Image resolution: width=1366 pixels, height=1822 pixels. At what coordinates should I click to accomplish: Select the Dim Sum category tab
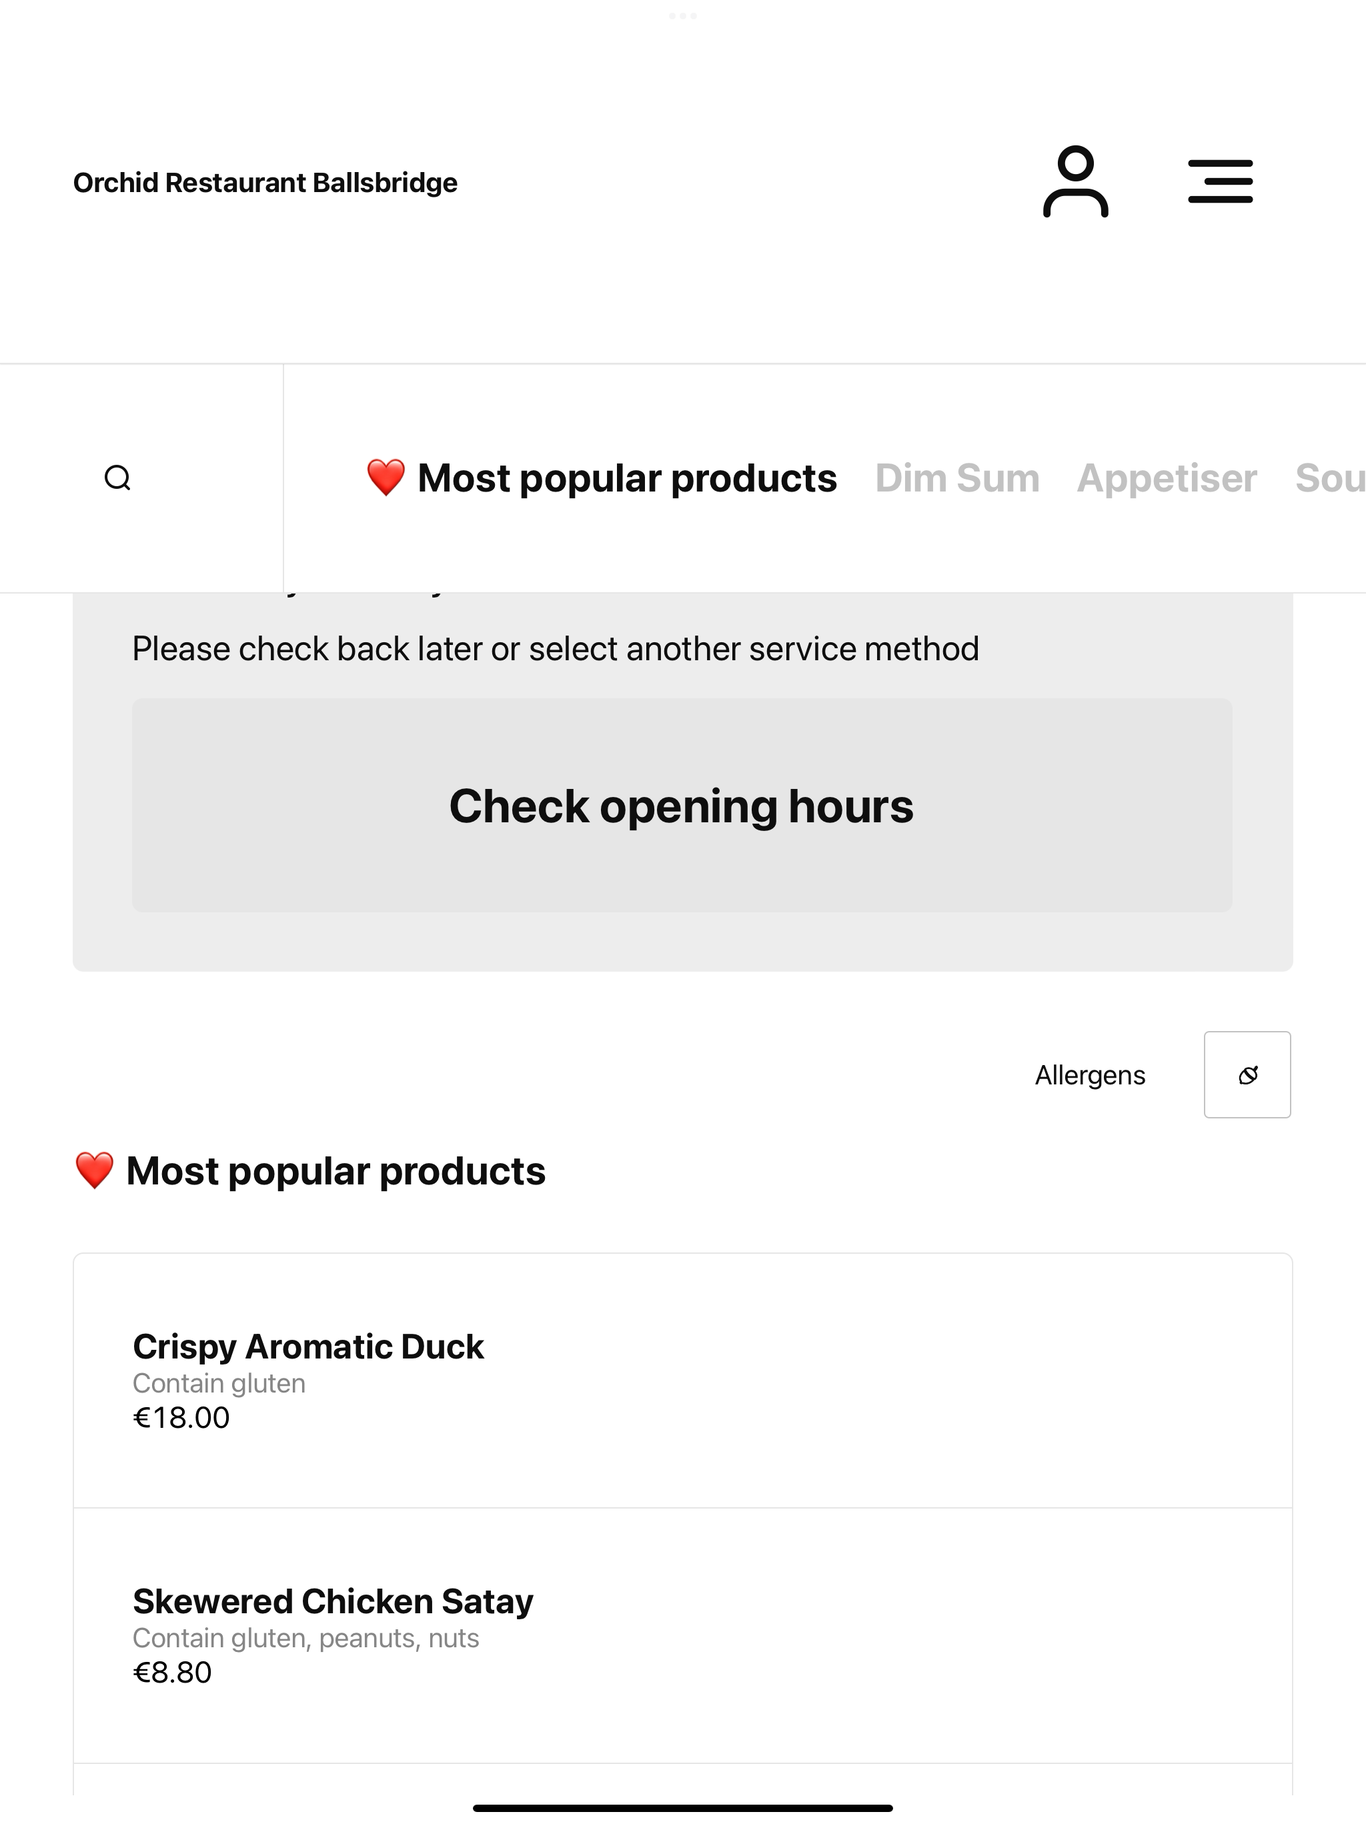(957, 479)
